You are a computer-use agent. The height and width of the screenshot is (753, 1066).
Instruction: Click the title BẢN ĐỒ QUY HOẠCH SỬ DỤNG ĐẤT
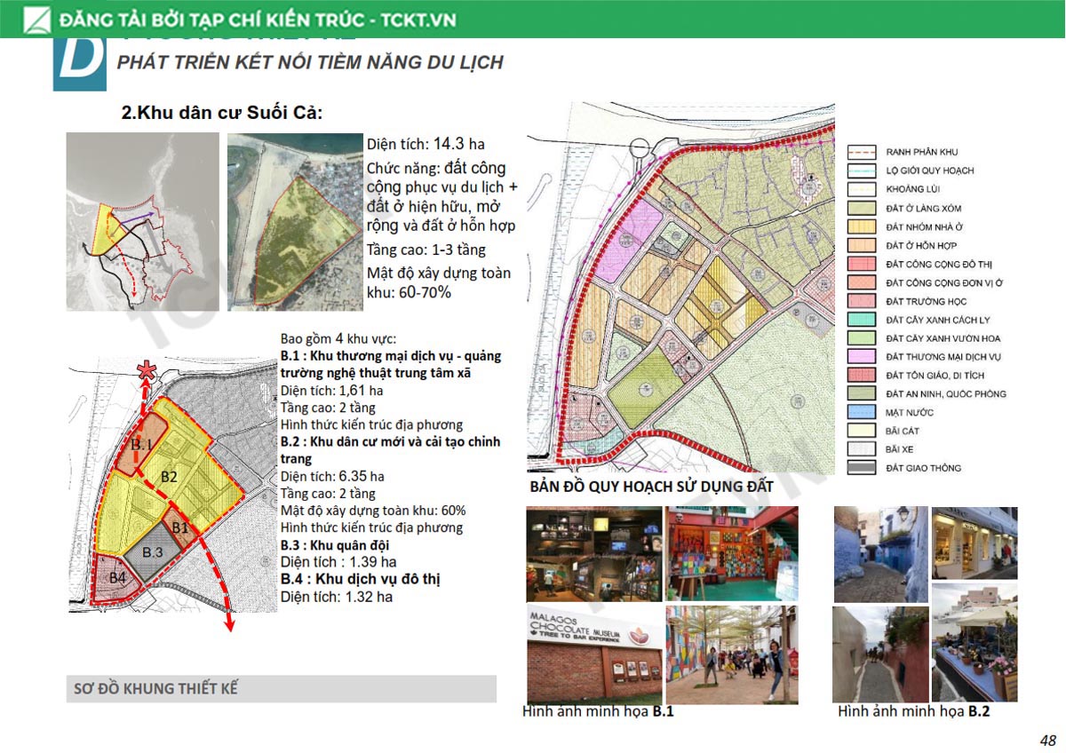click(651, 487)
